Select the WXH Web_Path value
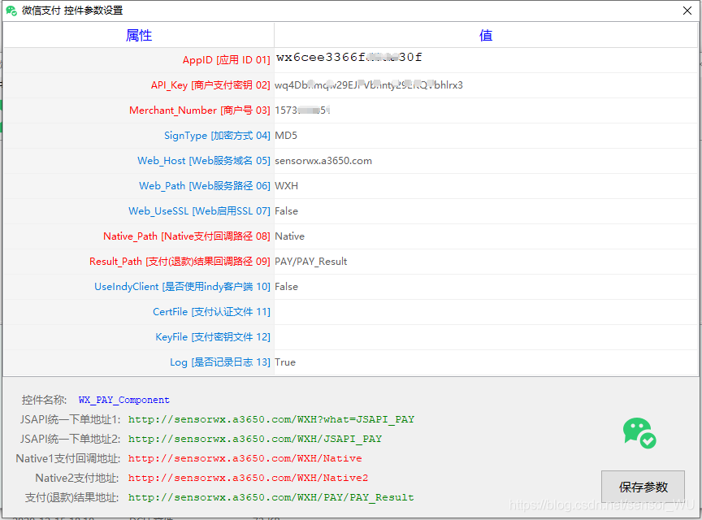 286,186
